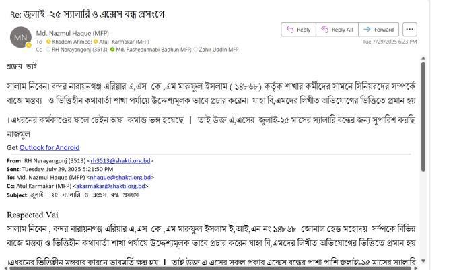Screen dimensions: 455x270
Task: Click the vertical scrollbar thumb
Action: pyautogui.click(x=423, y=116)
